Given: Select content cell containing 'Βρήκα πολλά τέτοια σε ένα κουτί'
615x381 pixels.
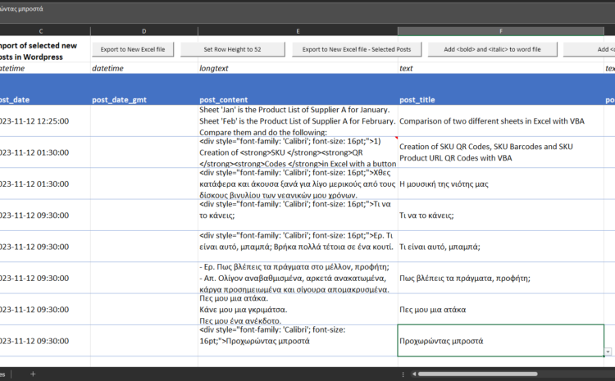Looking at the screenshot, I should click(298, 246).
